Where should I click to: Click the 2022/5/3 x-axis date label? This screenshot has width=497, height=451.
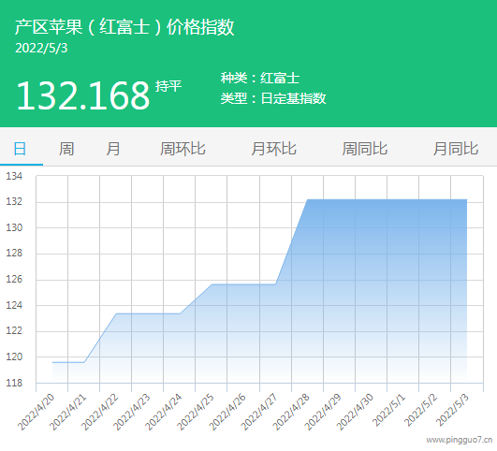452,410
